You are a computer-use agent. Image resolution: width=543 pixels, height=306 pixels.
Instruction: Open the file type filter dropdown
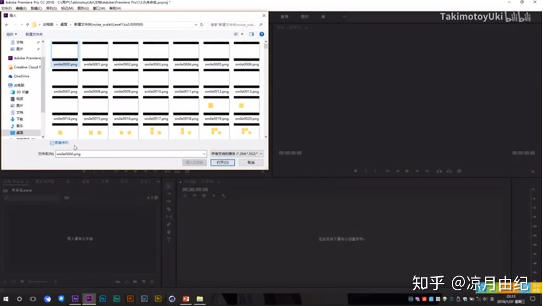(x=237, y=154)
